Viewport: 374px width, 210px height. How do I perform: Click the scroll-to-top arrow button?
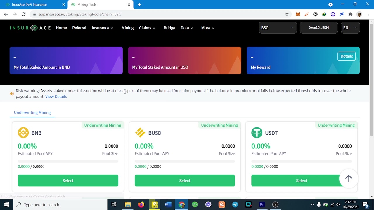[x=349, y=178]
